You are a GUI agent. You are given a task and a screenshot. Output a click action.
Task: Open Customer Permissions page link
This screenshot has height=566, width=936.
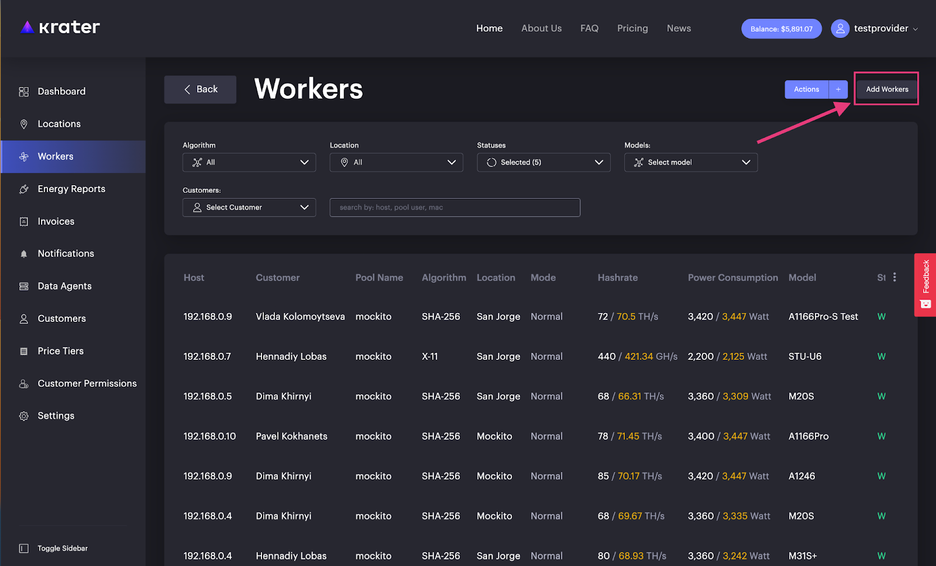87,383
